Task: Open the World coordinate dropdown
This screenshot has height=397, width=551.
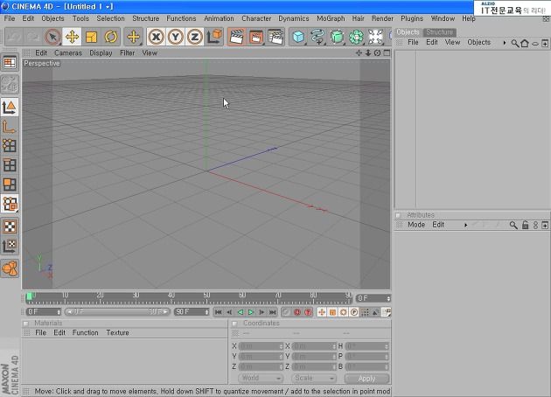Action: click(x=261, y=378)
